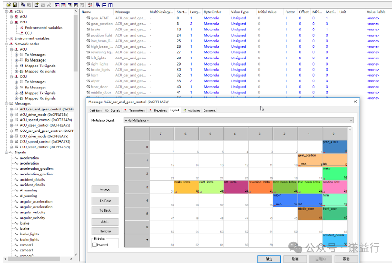Viewport: 392px width, 263px height.
Task: Switch to the Signals tab
Action: tap(113, 110)
